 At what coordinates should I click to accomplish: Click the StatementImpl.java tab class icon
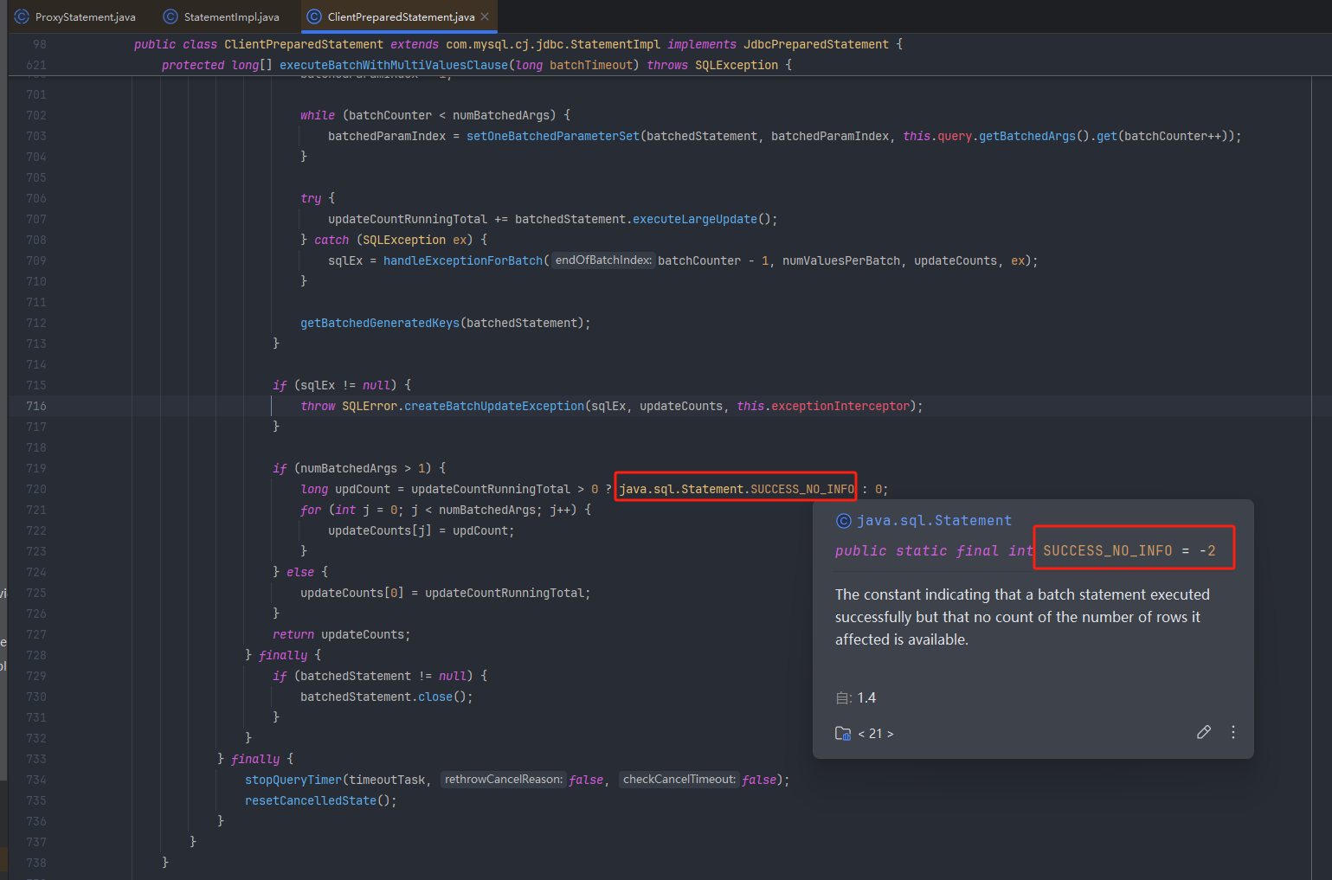pos(171,17)
